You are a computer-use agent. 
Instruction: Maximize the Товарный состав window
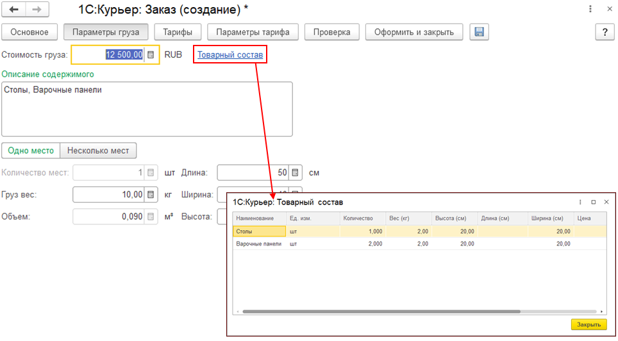pos(593,203)
